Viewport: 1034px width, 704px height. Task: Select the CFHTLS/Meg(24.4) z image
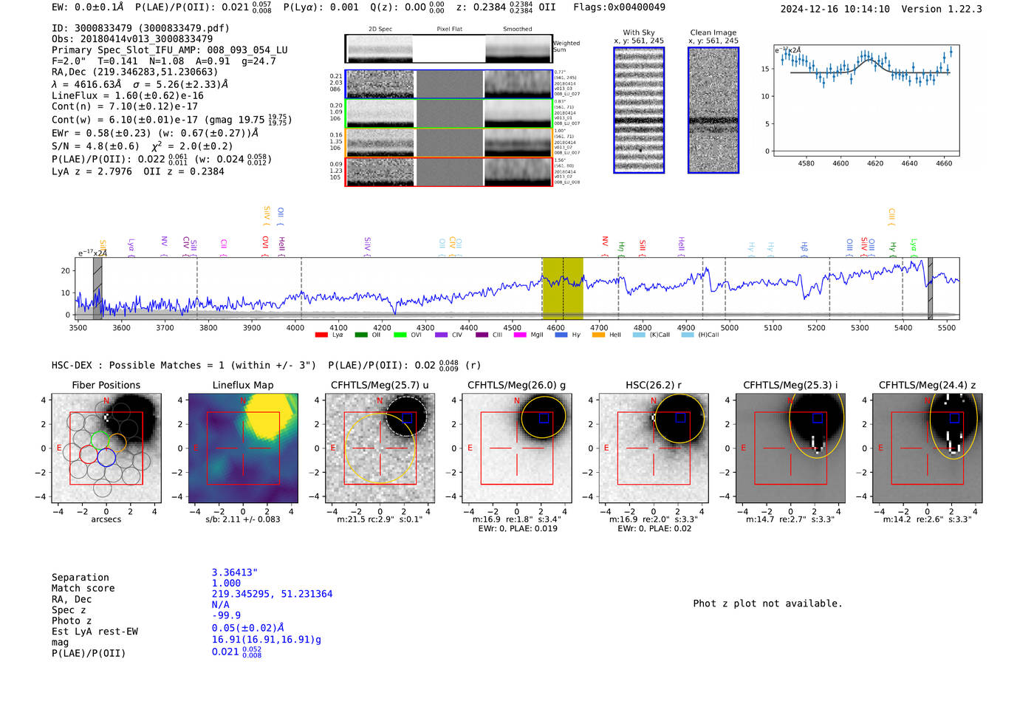[x=928, y=448]
